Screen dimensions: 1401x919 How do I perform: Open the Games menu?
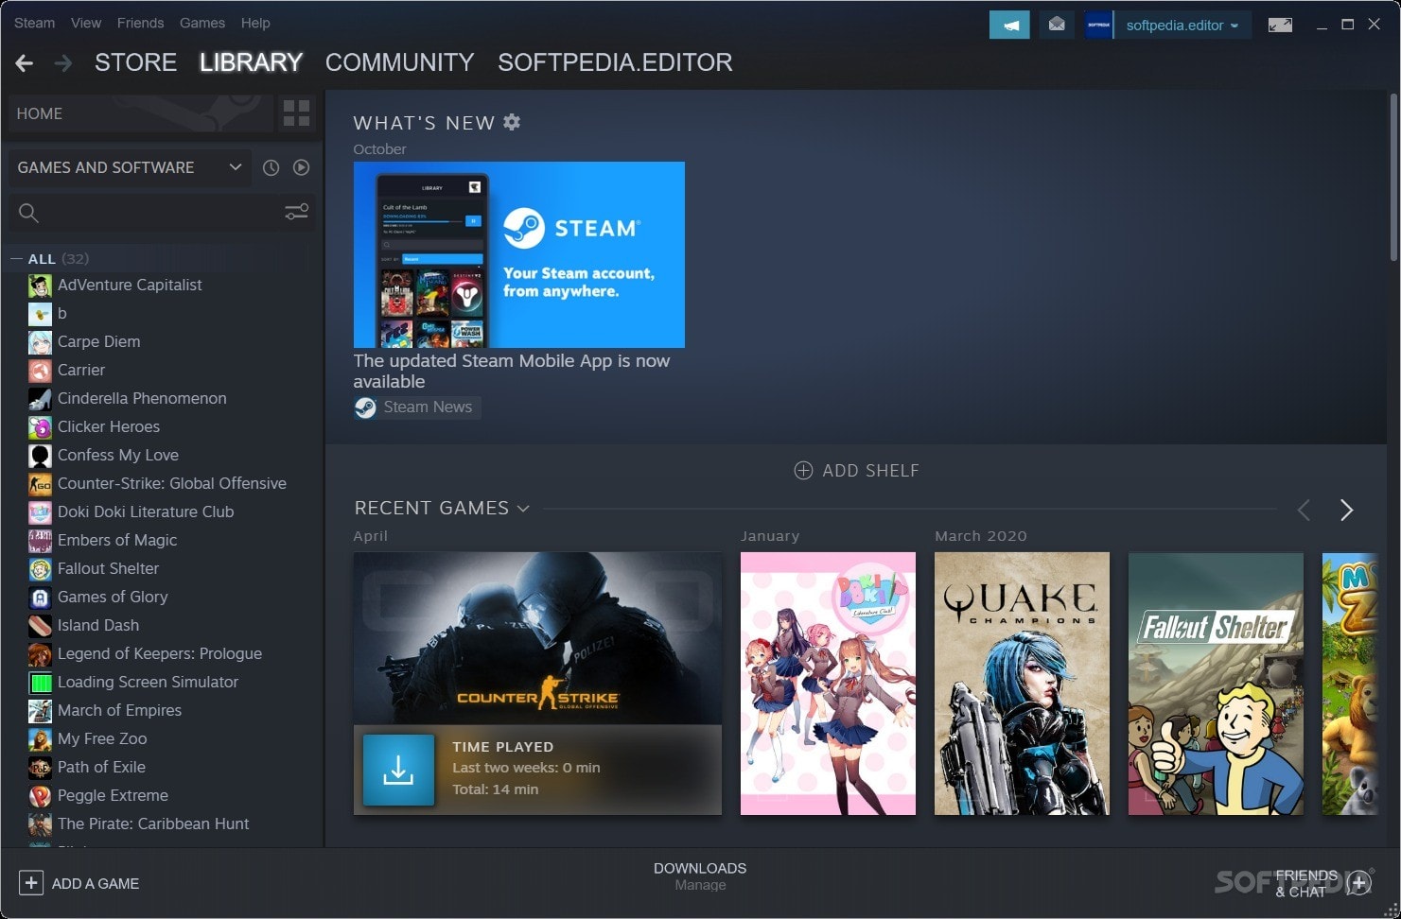point(202,23)
